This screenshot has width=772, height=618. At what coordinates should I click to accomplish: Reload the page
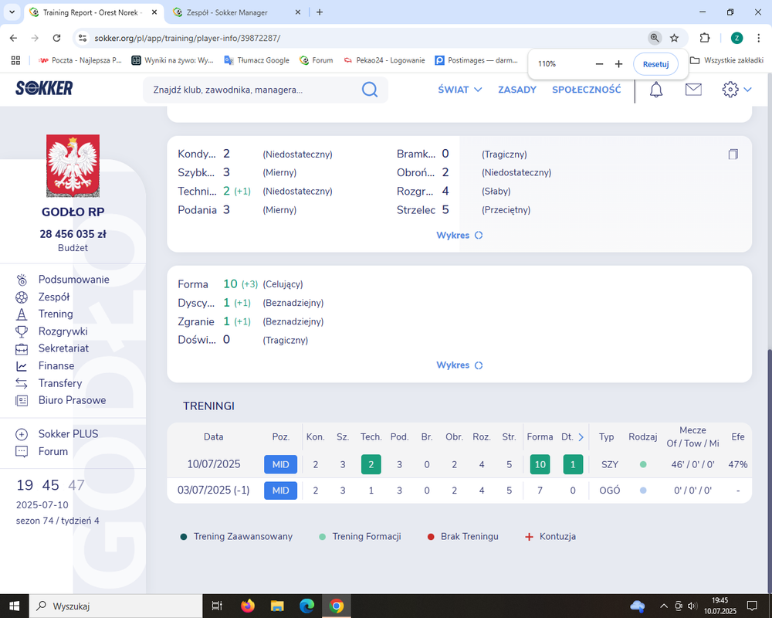tap(56, 38)
